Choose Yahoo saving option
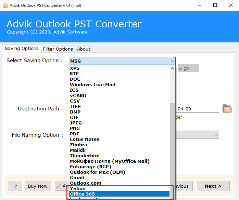 pyautogui.click(x=119, y=189)
